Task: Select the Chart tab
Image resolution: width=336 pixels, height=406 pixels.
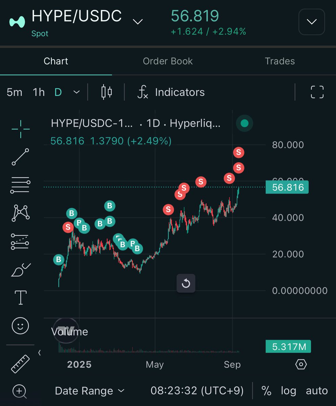Action: pyautogui.click(x=56, y=61)
